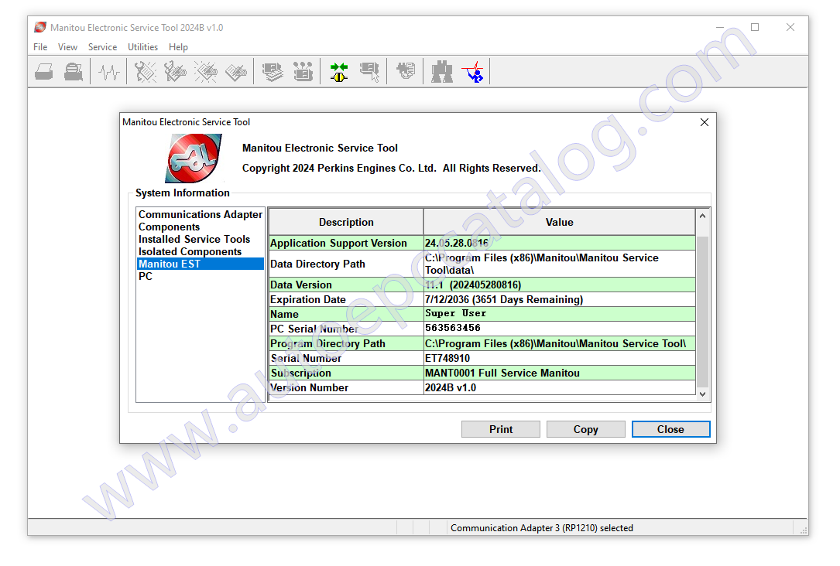
Task: Click the title bar application icon
Action: (40, 27)
